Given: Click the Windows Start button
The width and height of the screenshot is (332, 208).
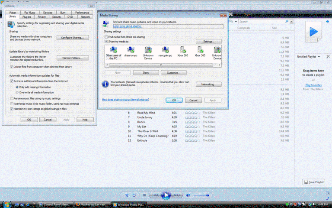Looking at the screenshot, I should 6,205.
